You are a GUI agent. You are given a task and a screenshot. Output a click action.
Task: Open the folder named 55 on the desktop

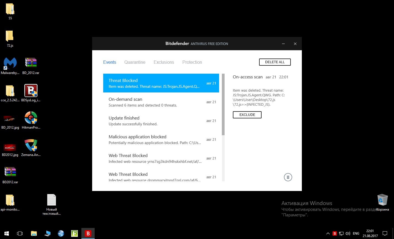coord(10,12)
